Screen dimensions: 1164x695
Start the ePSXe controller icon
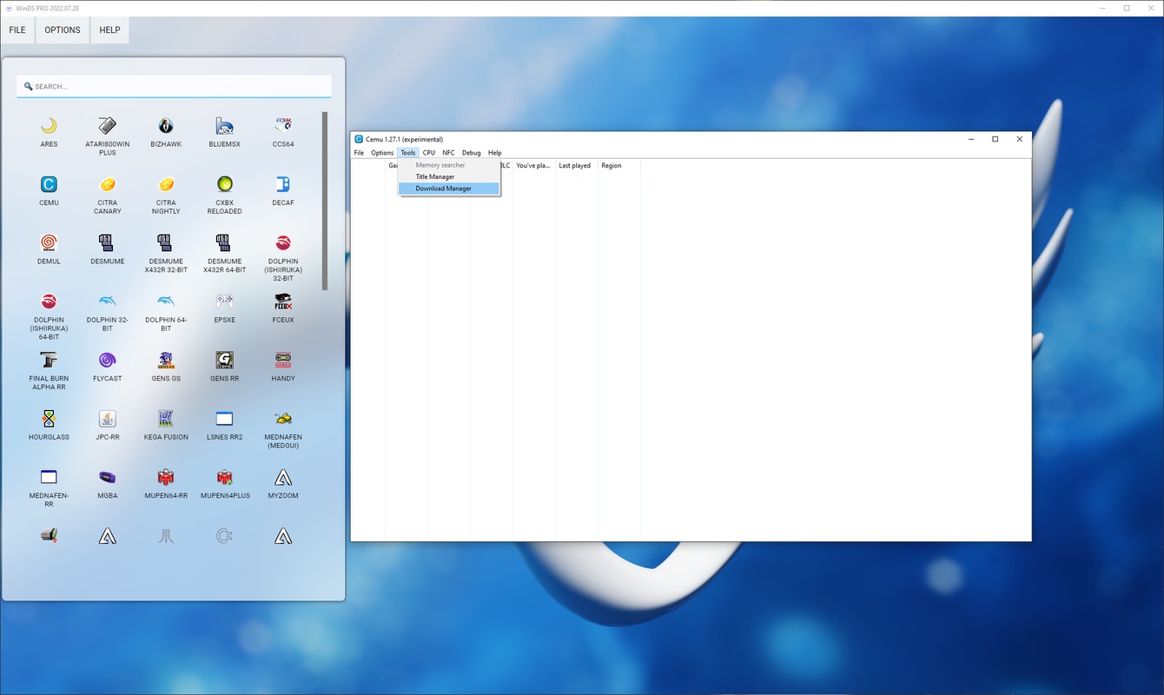click(x=224, y=301)
